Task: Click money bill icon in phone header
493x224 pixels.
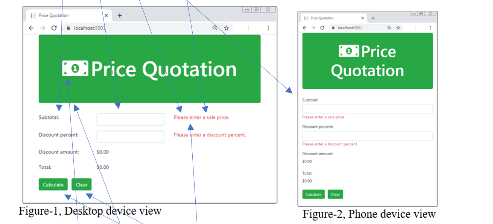Action: [x=349, y=51]
